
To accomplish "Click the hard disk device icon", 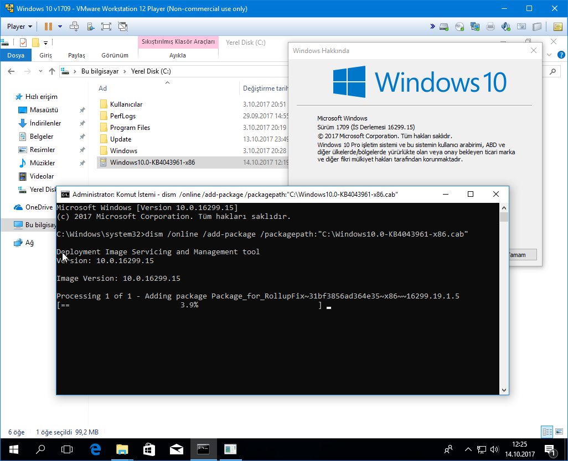I will click(x=444, y=27).
